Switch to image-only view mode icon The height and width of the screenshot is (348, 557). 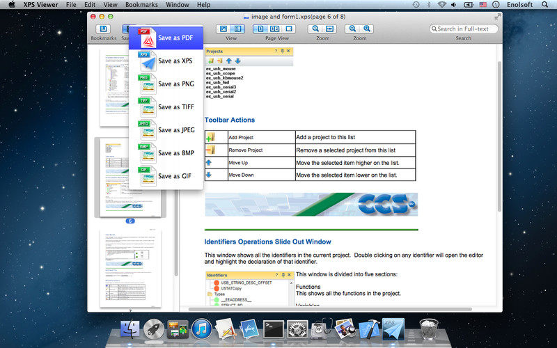tap(223, 29)
